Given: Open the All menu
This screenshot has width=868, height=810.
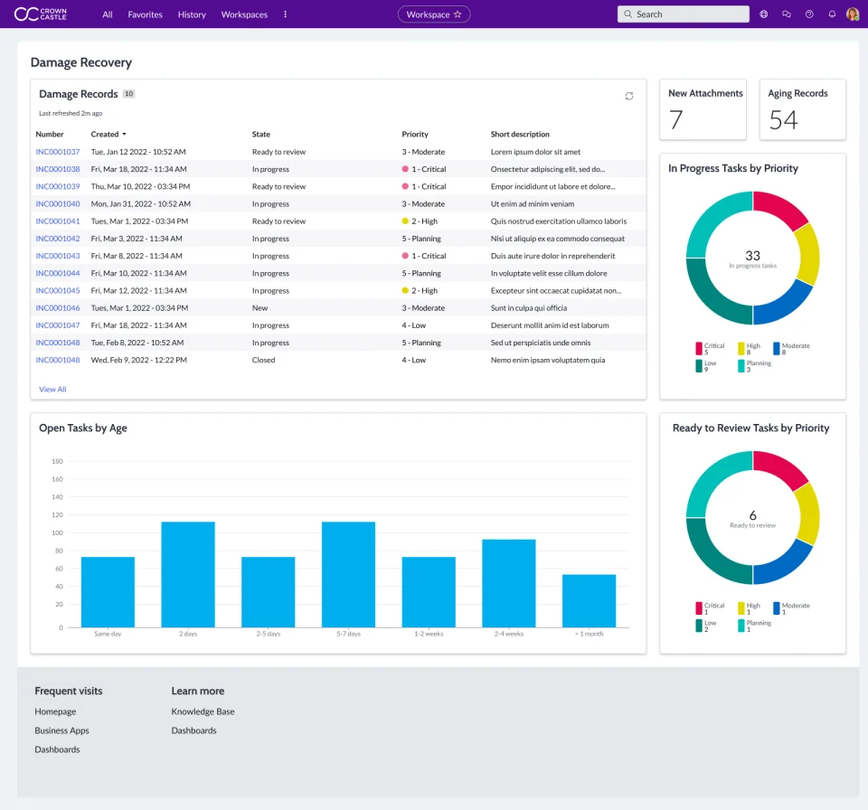Looking at the screenshot, I should point(108,14).
